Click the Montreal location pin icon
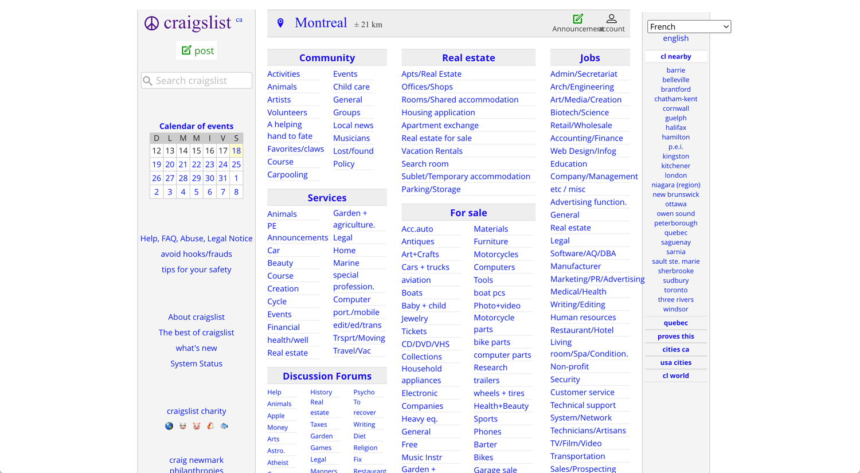Viewport: 860px width, 473px height. pyautogui.click(x=280, y=23)
